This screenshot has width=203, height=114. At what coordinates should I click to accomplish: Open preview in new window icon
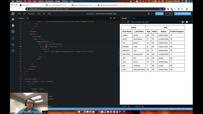pos(183,22)
